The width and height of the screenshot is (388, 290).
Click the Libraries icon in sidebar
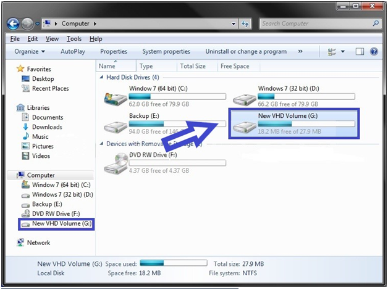[20, 107]
